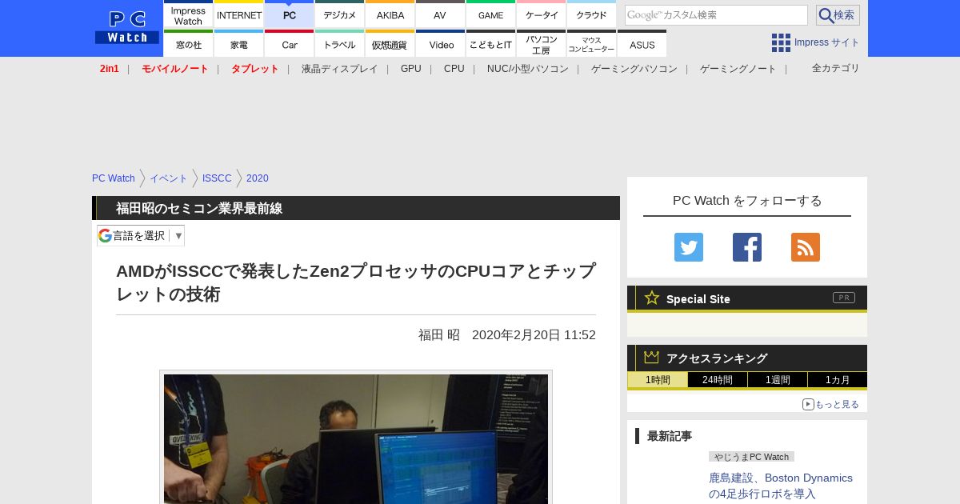
Task: Open 鹿島建設 Boston Dynamics article link
Action: (x=781, y=486)
